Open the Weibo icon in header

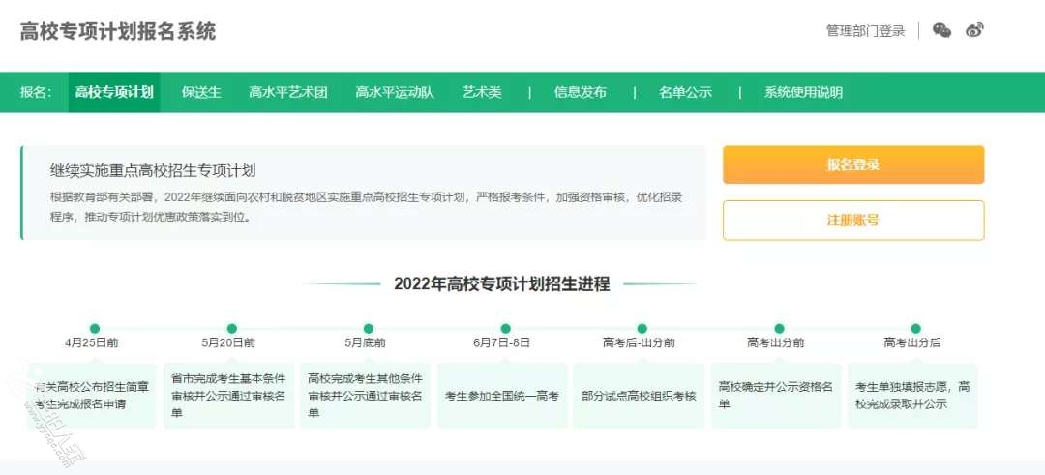click(x=974, y=30)
